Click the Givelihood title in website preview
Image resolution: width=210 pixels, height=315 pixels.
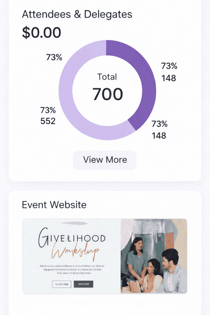pos(72,239)
